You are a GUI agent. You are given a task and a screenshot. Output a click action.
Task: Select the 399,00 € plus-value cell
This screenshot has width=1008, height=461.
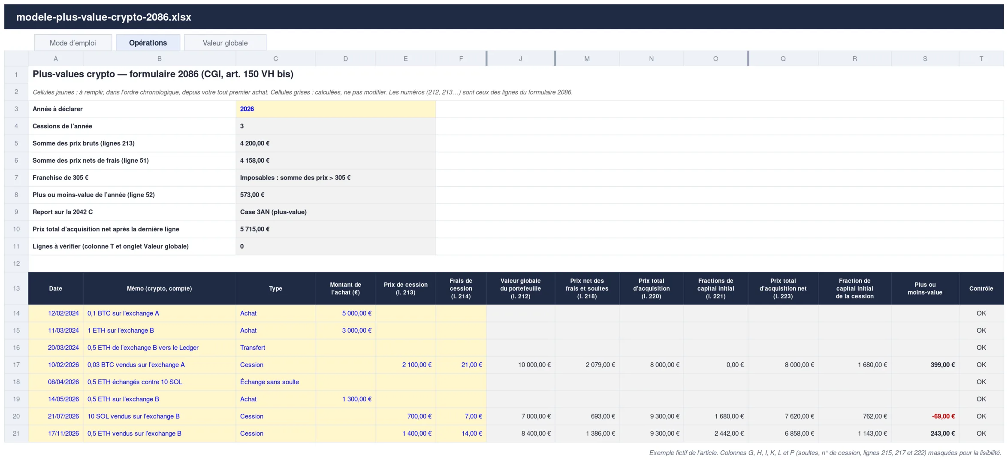point(925,365)
